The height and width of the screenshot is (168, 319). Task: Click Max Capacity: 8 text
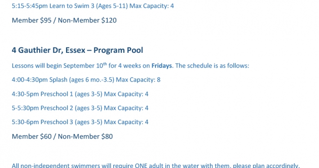point(138,80)
